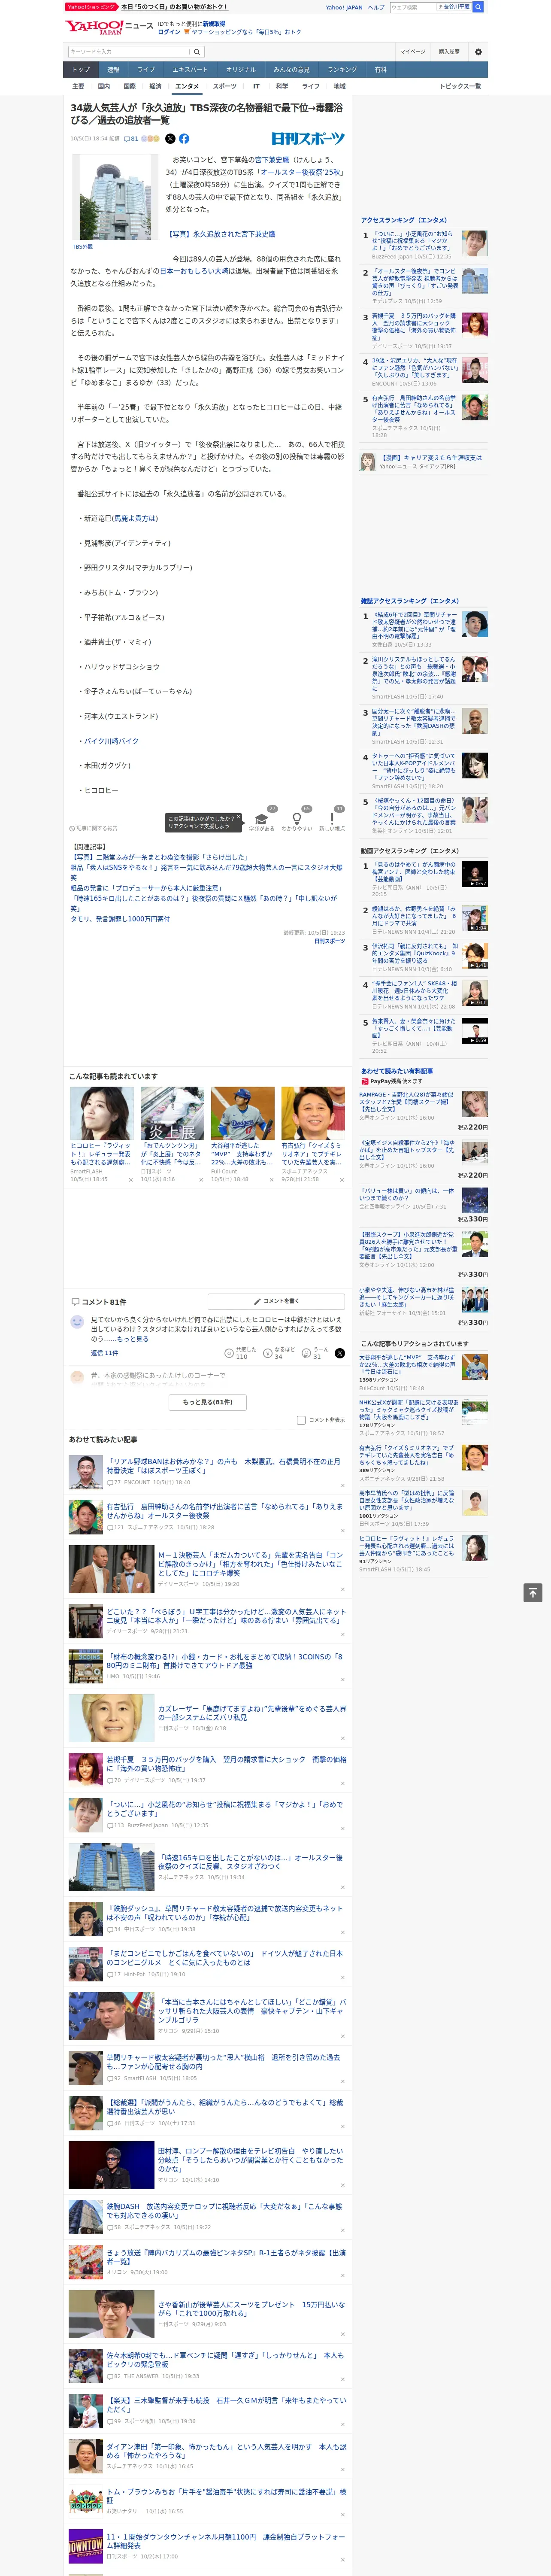Open 【写真】永久追放された宮下兼史鷹 link
The image size is (551, 2576).
tap(220, 234)
